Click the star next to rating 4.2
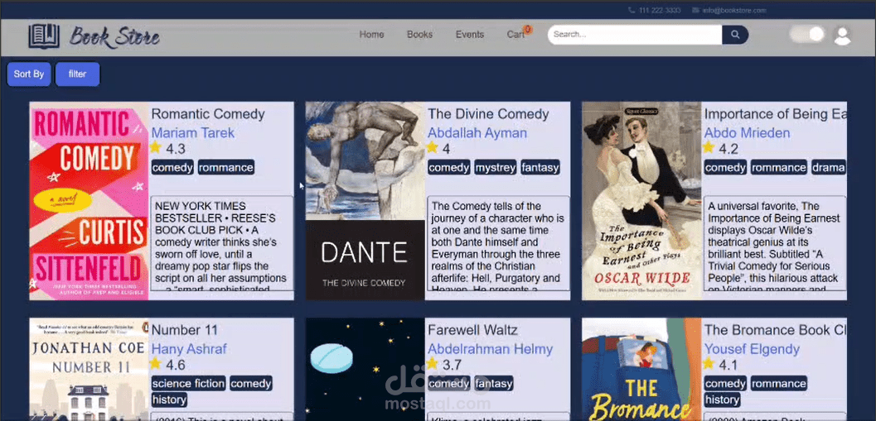 click(x=709, y=147)
